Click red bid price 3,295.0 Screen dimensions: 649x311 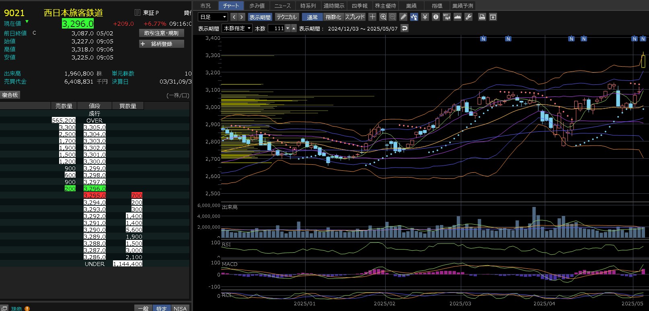point(95,196)
